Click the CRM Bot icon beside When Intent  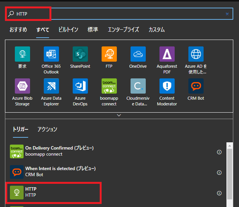[x=17, y=172]
